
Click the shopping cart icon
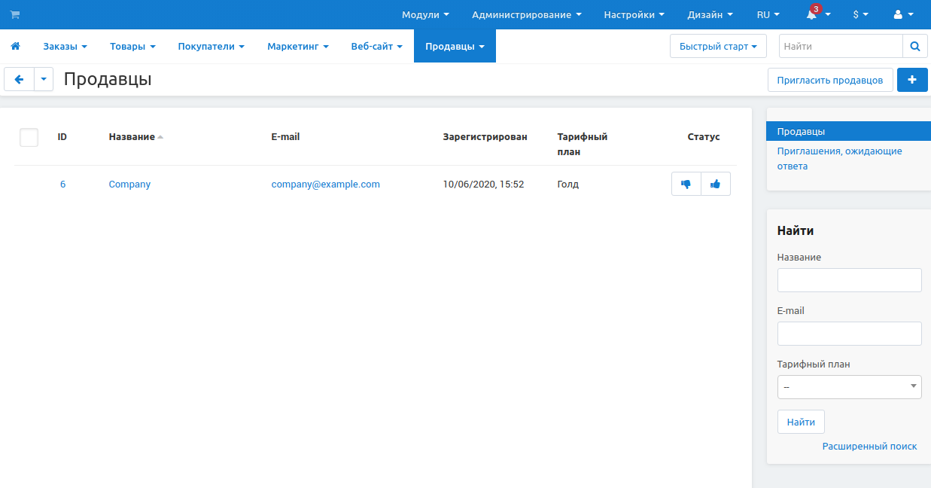click(15, 14)
